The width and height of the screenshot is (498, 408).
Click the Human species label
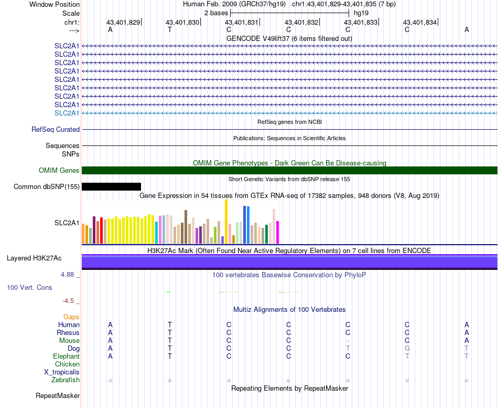coord(69,325)
